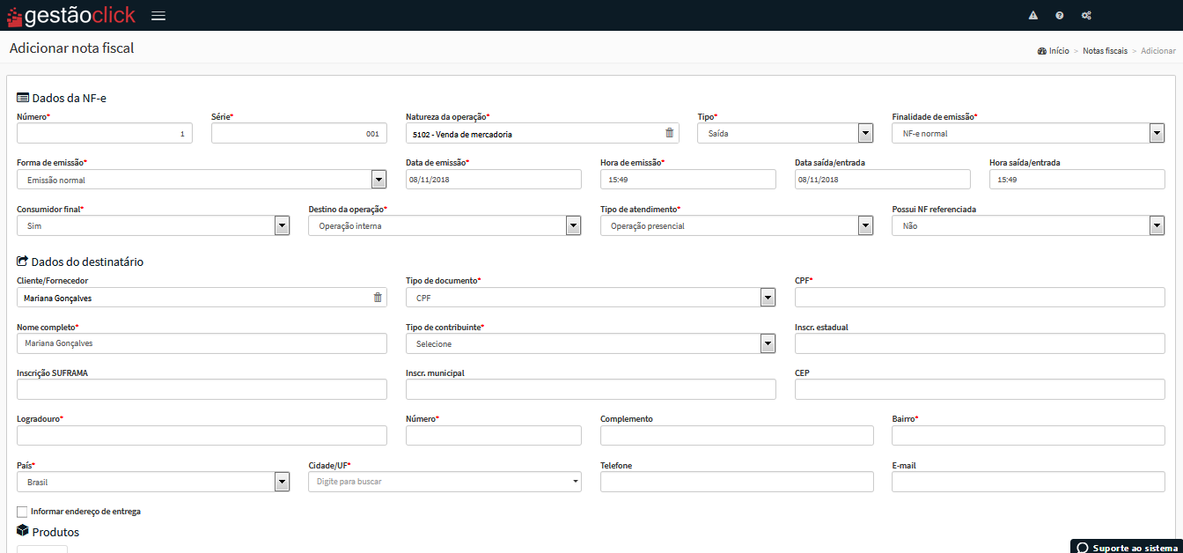Open Cidade/UF search combo box

[445, 482]
